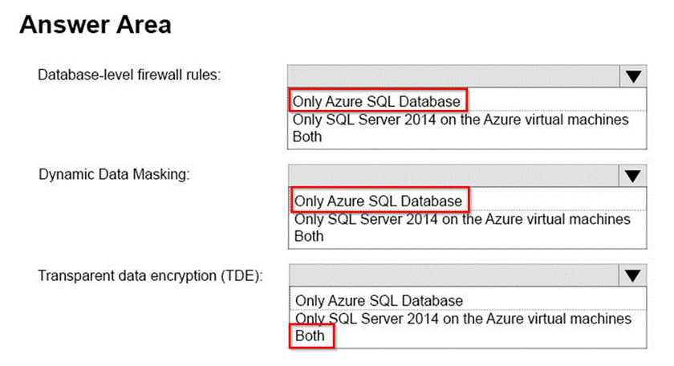Choose Only Azure SQL Database for firewall rules
The height and width of the screenshot is (366, 674).
[x=377, y=101]
